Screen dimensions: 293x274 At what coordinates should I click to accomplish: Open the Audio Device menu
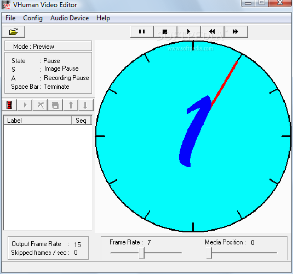[x=70, y=18]
